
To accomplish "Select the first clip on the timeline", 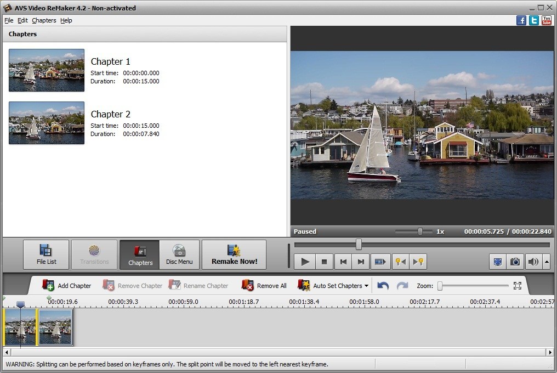I will pos(20,327).
